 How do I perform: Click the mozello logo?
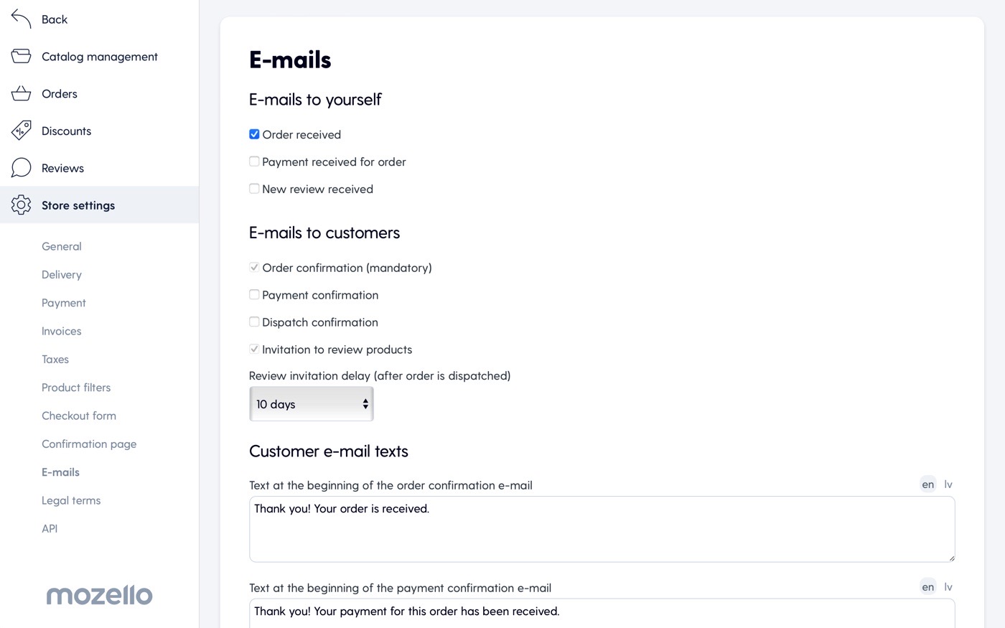click(99, 594)
